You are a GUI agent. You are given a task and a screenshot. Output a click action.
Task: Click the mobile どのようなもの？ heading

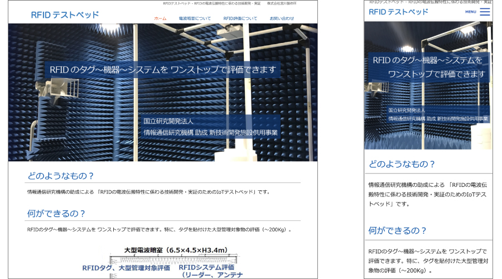pyautogui.click(x=402, y=164)
